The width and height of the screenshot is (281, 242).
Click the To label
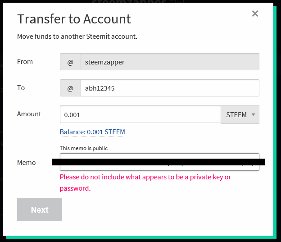[21, 88]
